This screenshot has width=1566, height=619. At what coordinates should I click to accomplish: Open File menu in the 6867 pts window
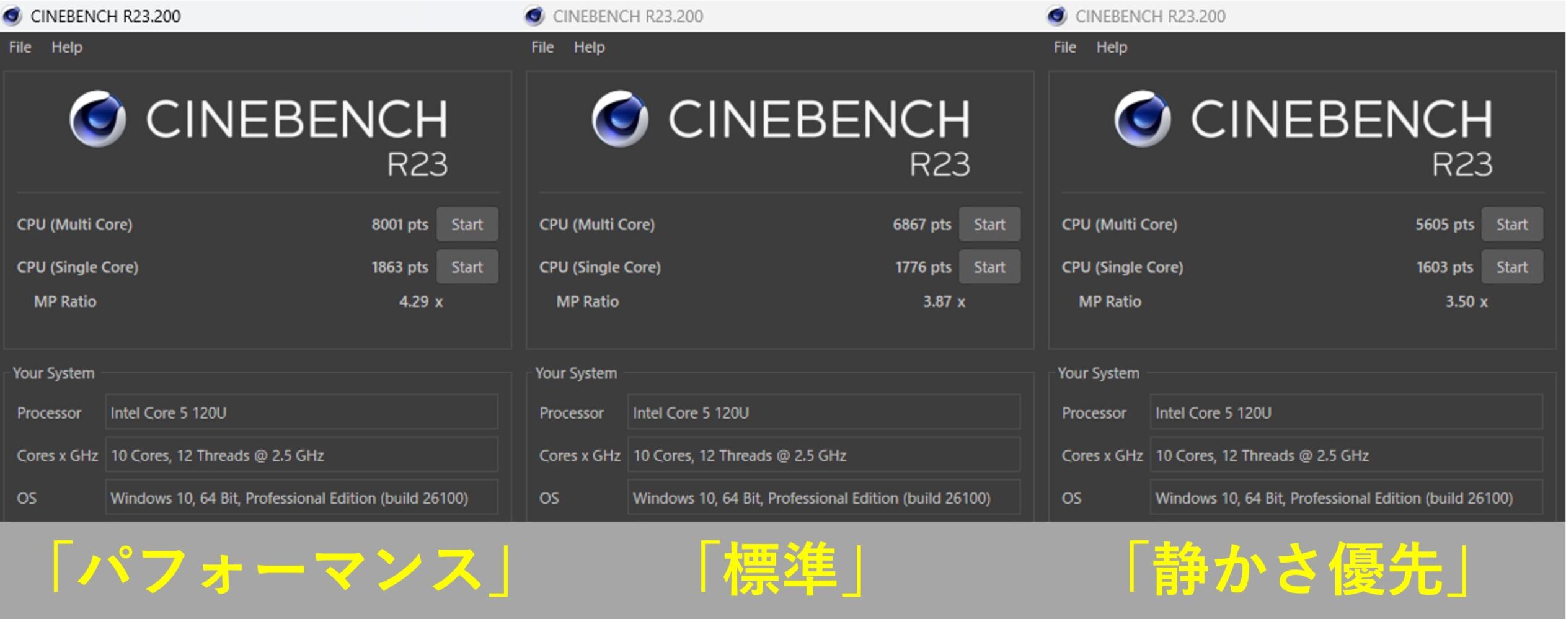(542, 47)
